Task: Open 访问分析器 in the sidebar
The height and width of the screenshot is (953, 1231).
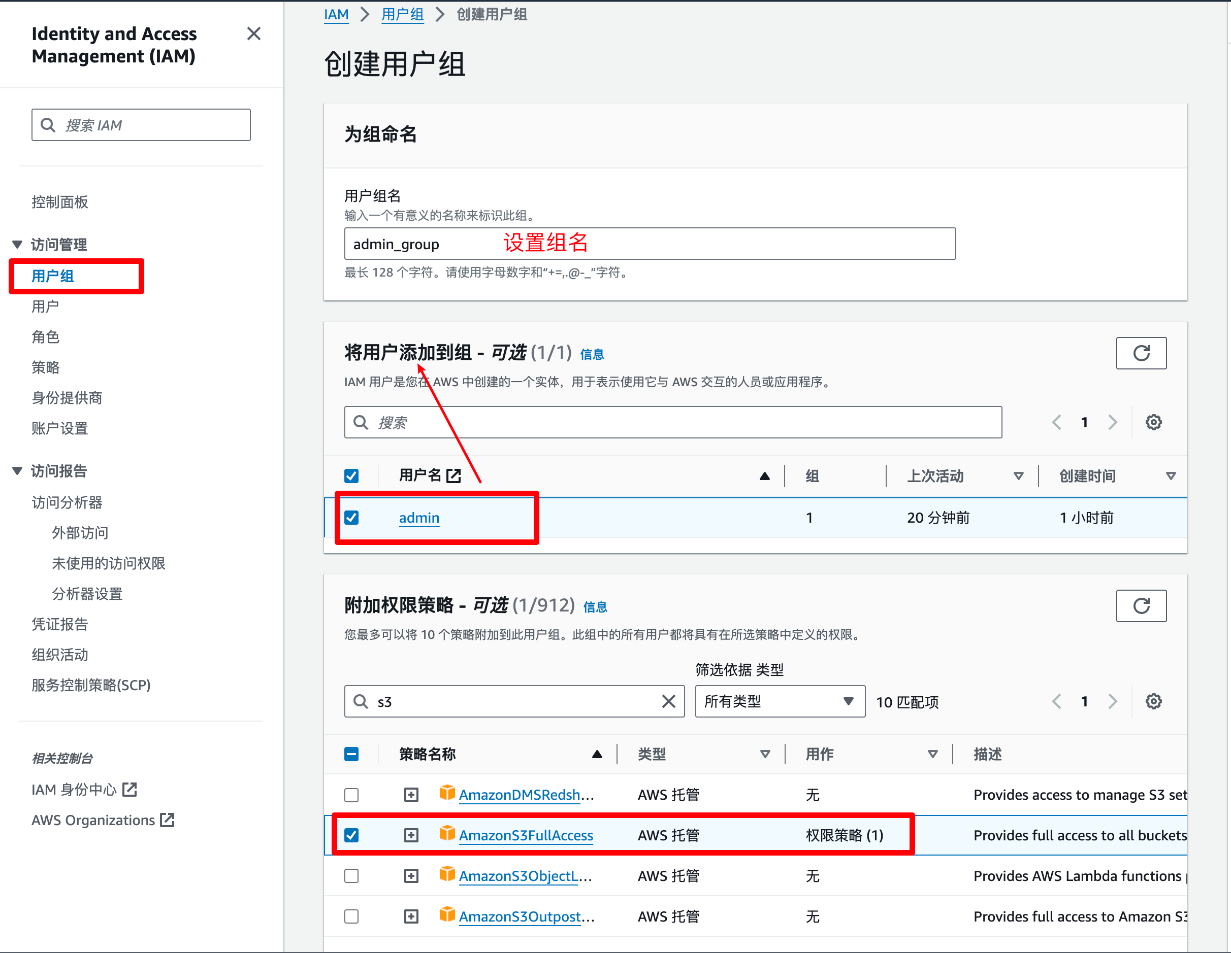Action: pos(67,502)
